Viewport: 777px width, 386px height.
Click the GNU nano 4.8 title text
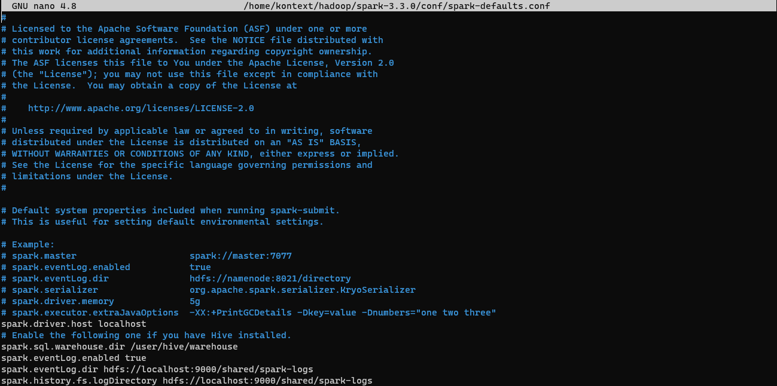[44, 6]
